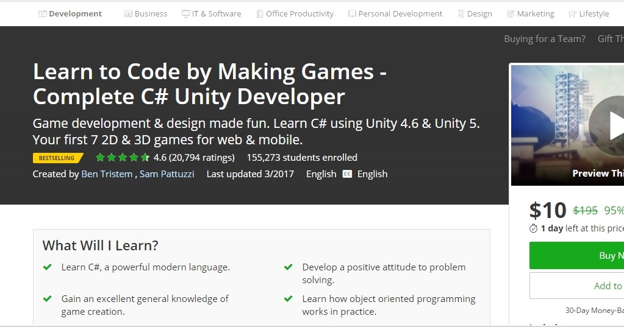Click the Development category icon
The width and height of the screenshot is (624, 327).
[43, 14]
